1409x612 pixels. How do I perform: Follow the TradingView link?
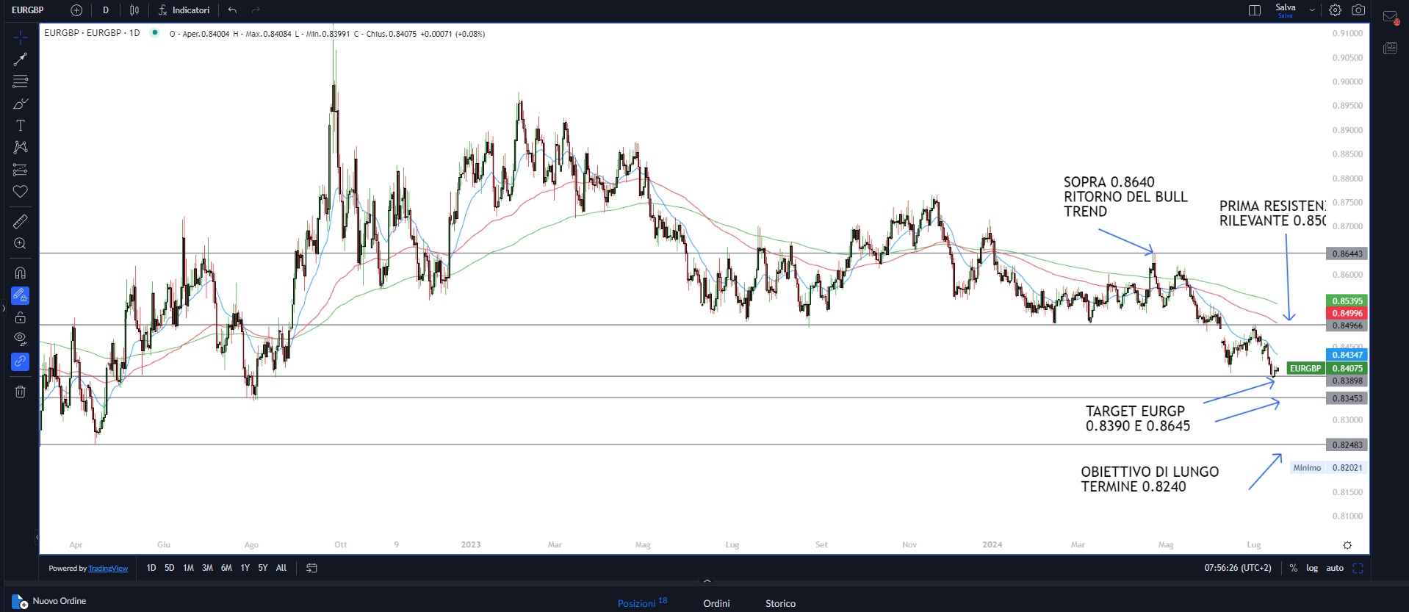[x=108, y=569]
